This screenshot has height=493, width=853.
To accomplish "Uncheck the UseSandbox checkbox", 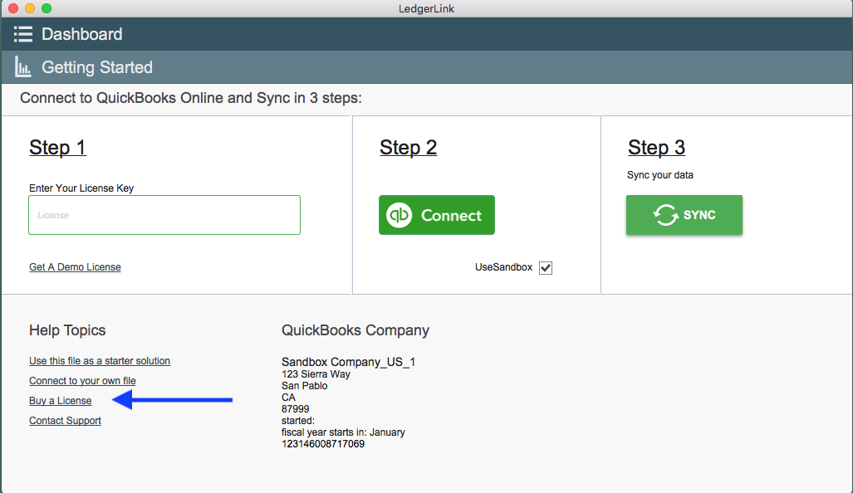I will [546, 267].
